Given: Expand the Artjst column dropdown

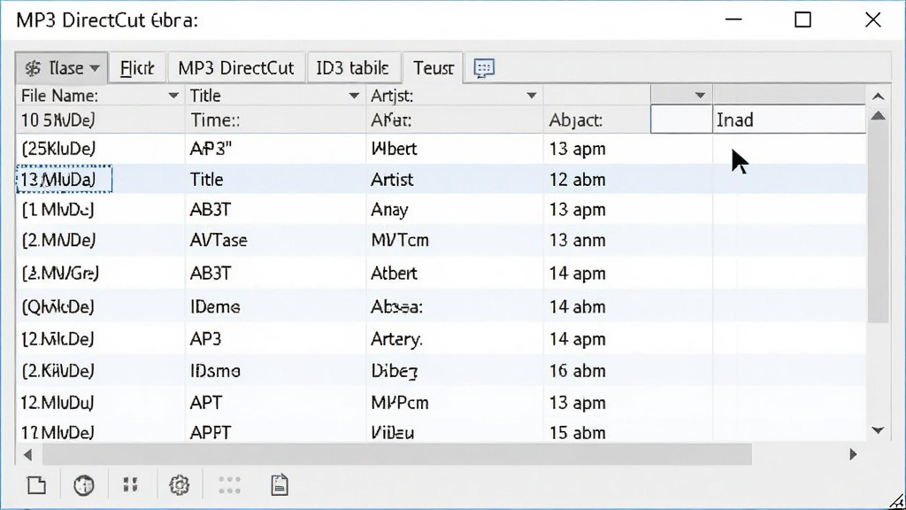Looking at the screenshot, I should 531,96.
